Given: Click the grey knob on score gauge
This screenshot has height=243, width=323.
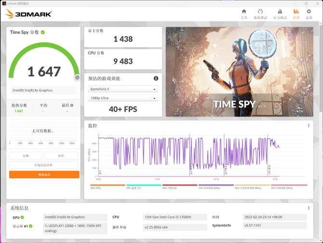Looking at the screenshot, I should [x=77, y=78].
